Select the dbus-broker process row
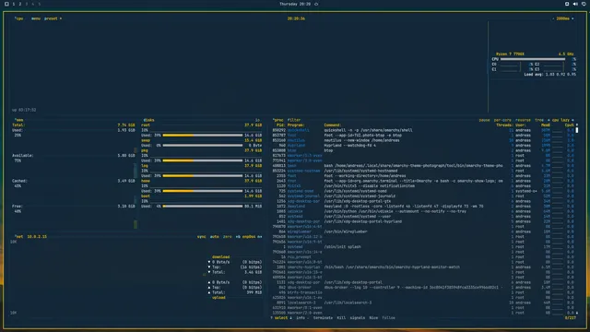590x332 pixels. (x=423, y=288)
